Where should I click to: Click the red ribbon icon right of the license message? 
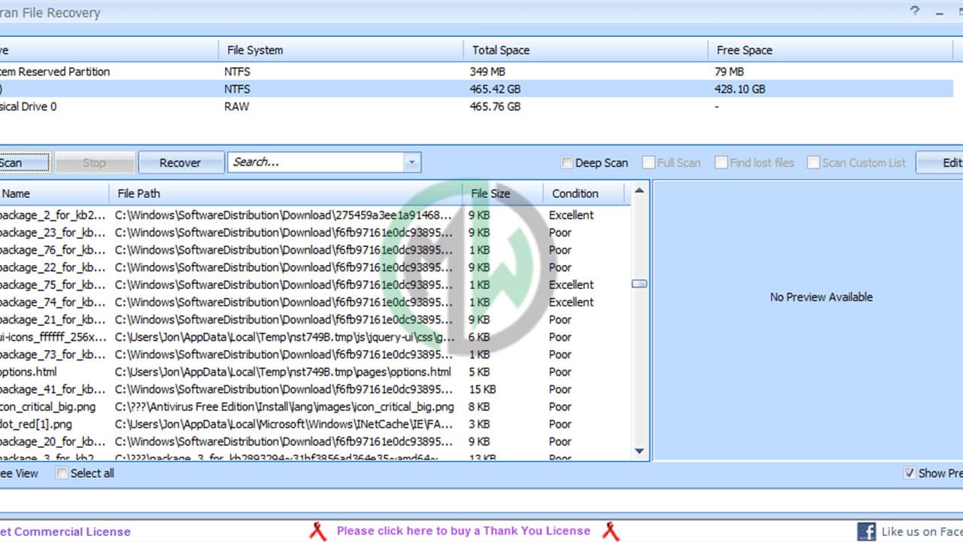coord(611,531)
